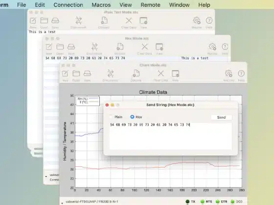
Task: Expand the disclosure arrow in Hex Mode status bar
Action: 46,176
